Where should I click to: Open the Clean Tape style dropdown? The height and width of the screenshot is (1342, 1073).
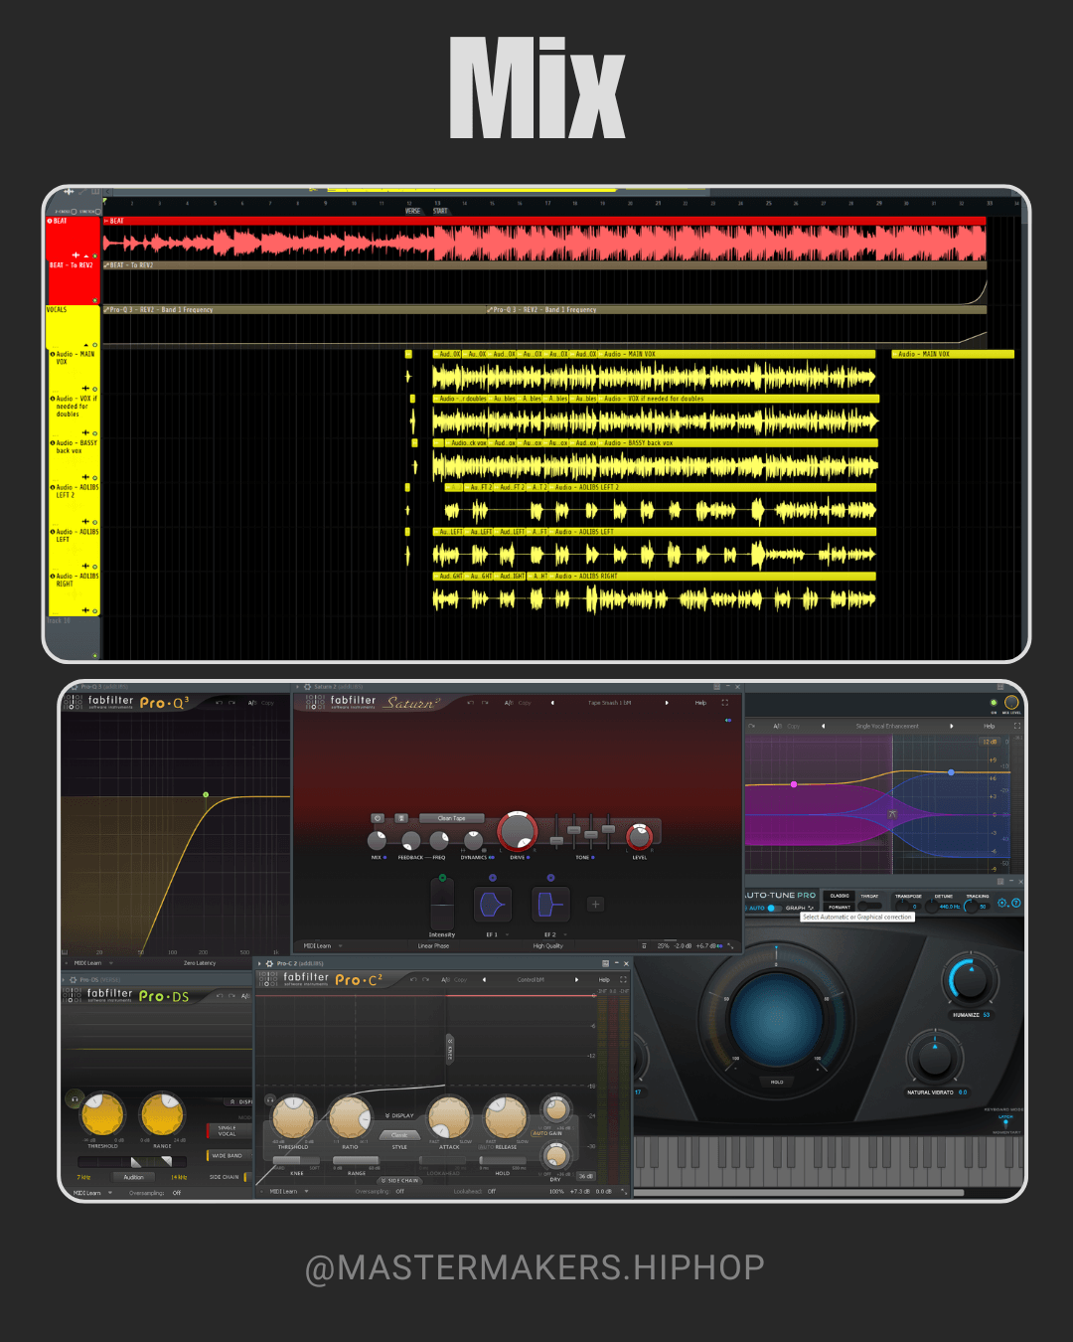coord(452,818)
